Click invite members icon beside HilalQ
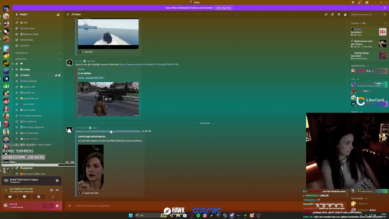 58,14
